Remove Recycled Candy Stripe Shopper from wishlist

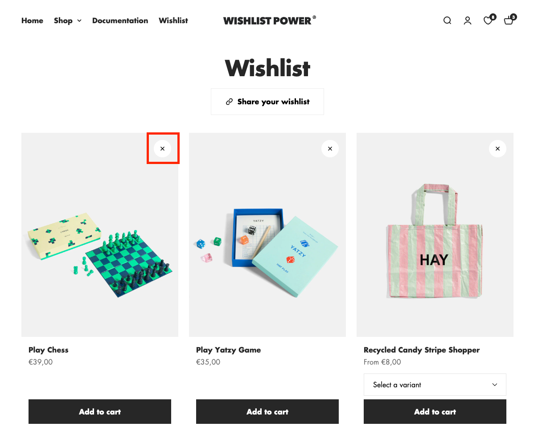pyautogui.click(x=497, y=148)
